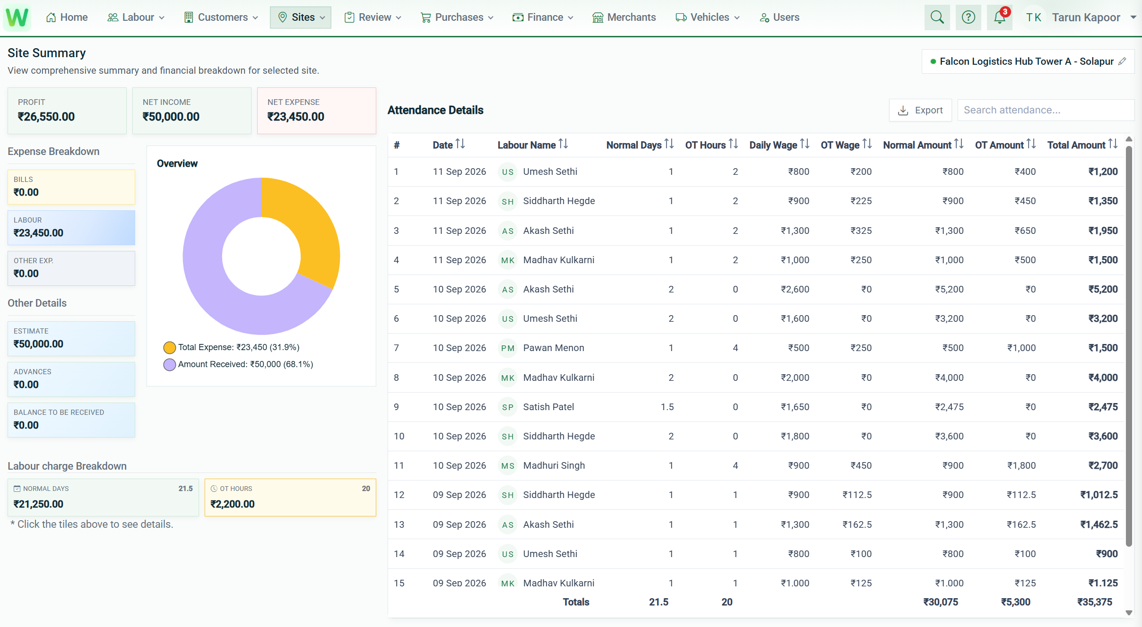Expand the Customers menu dropdown

[x=221, y=17]
